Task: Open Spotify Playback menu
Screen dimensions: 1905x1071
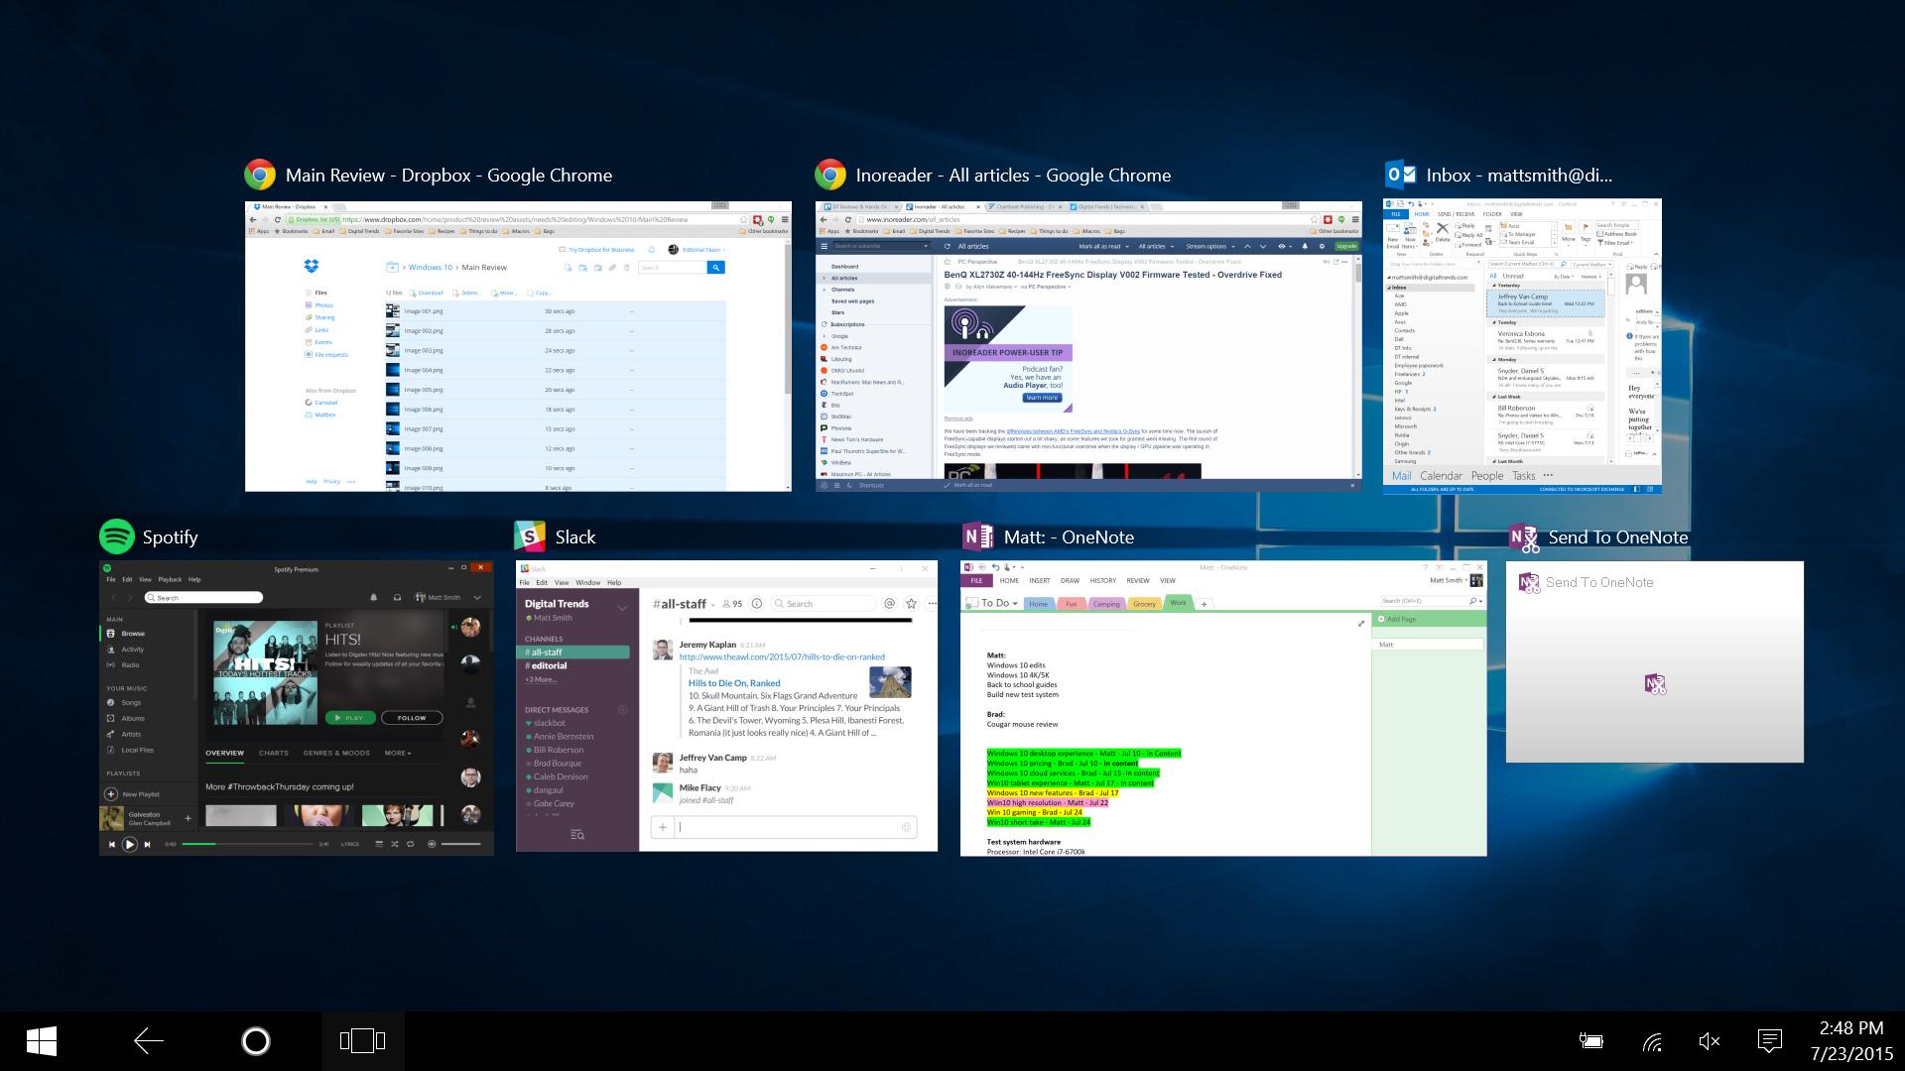Action: pyautogui.click(x=170, y=579)
